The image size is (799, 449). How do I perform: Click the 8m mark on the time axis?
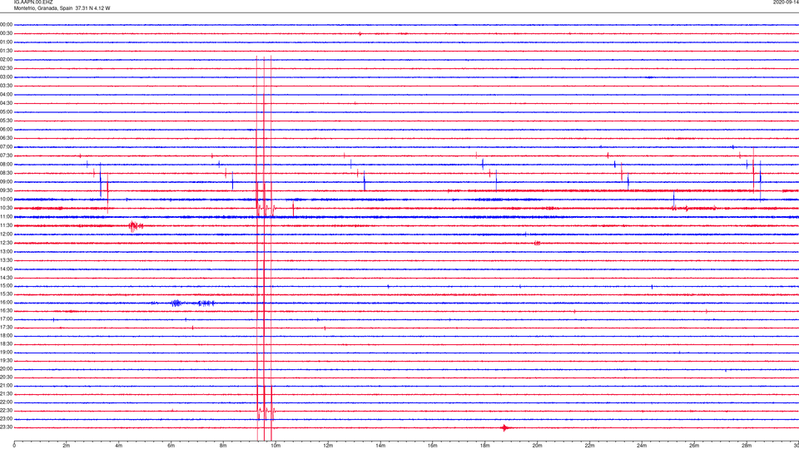coord(223,446)
